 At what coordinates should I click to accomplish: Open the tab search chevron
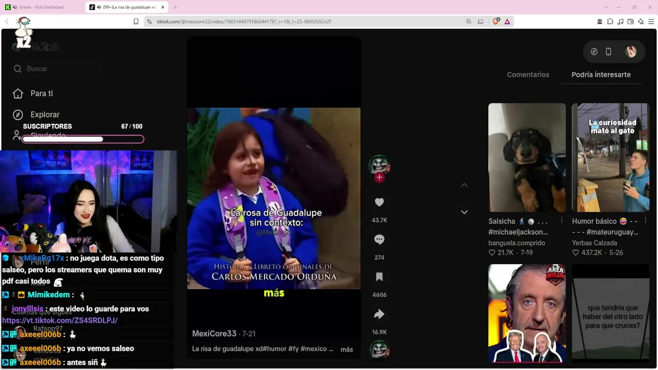606,7
